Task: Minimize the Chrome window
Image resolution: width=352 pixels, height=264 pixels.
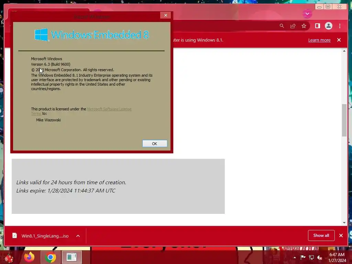Action: coord(319,7)
